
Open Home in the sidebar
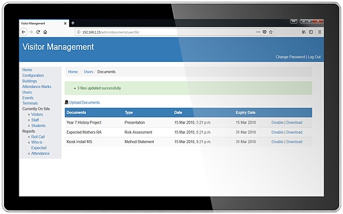(x=27, y=70)
